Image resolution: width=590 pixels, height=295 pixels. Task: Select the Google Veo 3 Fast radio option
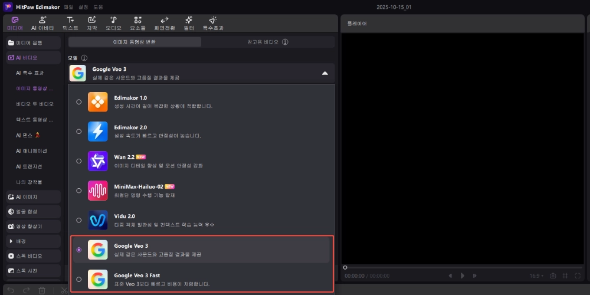79,279
